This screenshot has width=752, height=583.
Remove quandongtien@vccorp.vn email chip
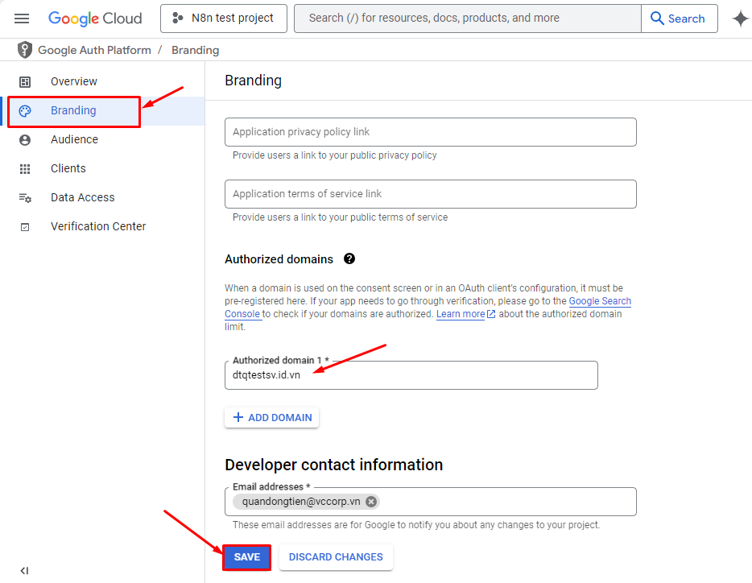tap(371, 502)
